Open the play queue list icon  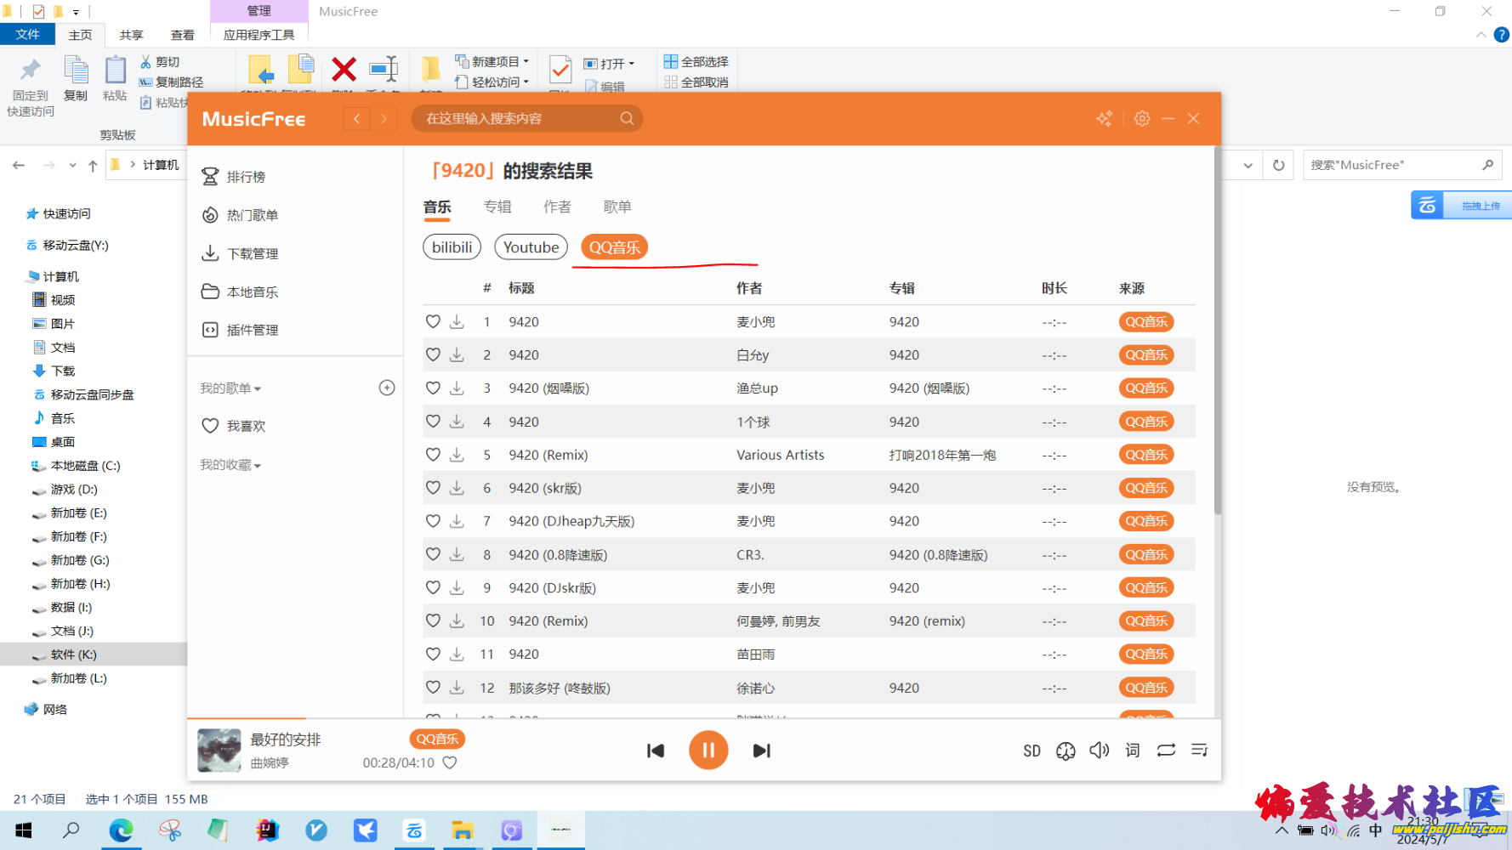(x=1199, y=751)
